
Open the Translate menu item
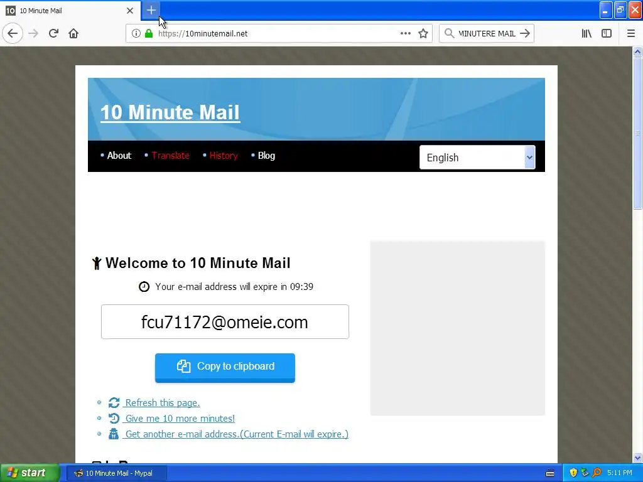click(171, 156)
